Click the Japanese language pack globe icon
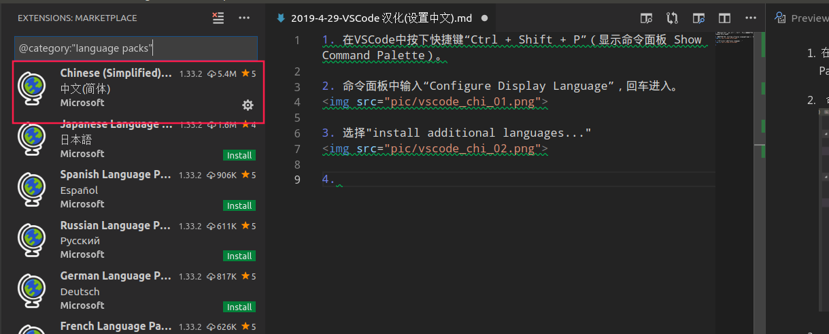 pos(31,139)
